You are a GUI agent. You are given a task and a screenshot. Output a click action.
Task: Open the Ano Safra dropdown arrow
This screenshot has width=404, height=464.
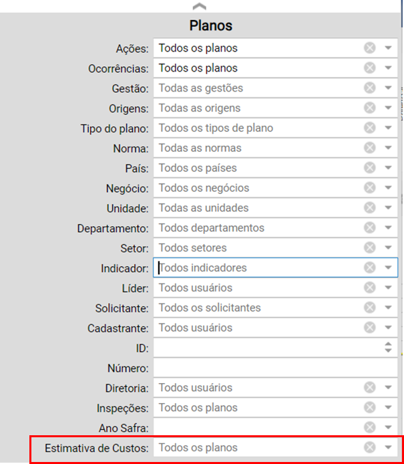388,427
